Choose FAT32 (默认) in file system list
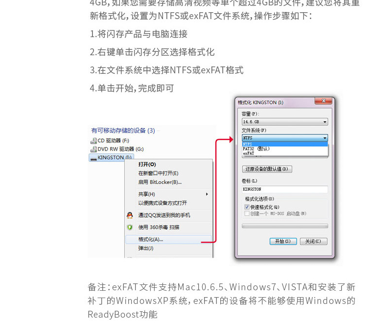 285,149
